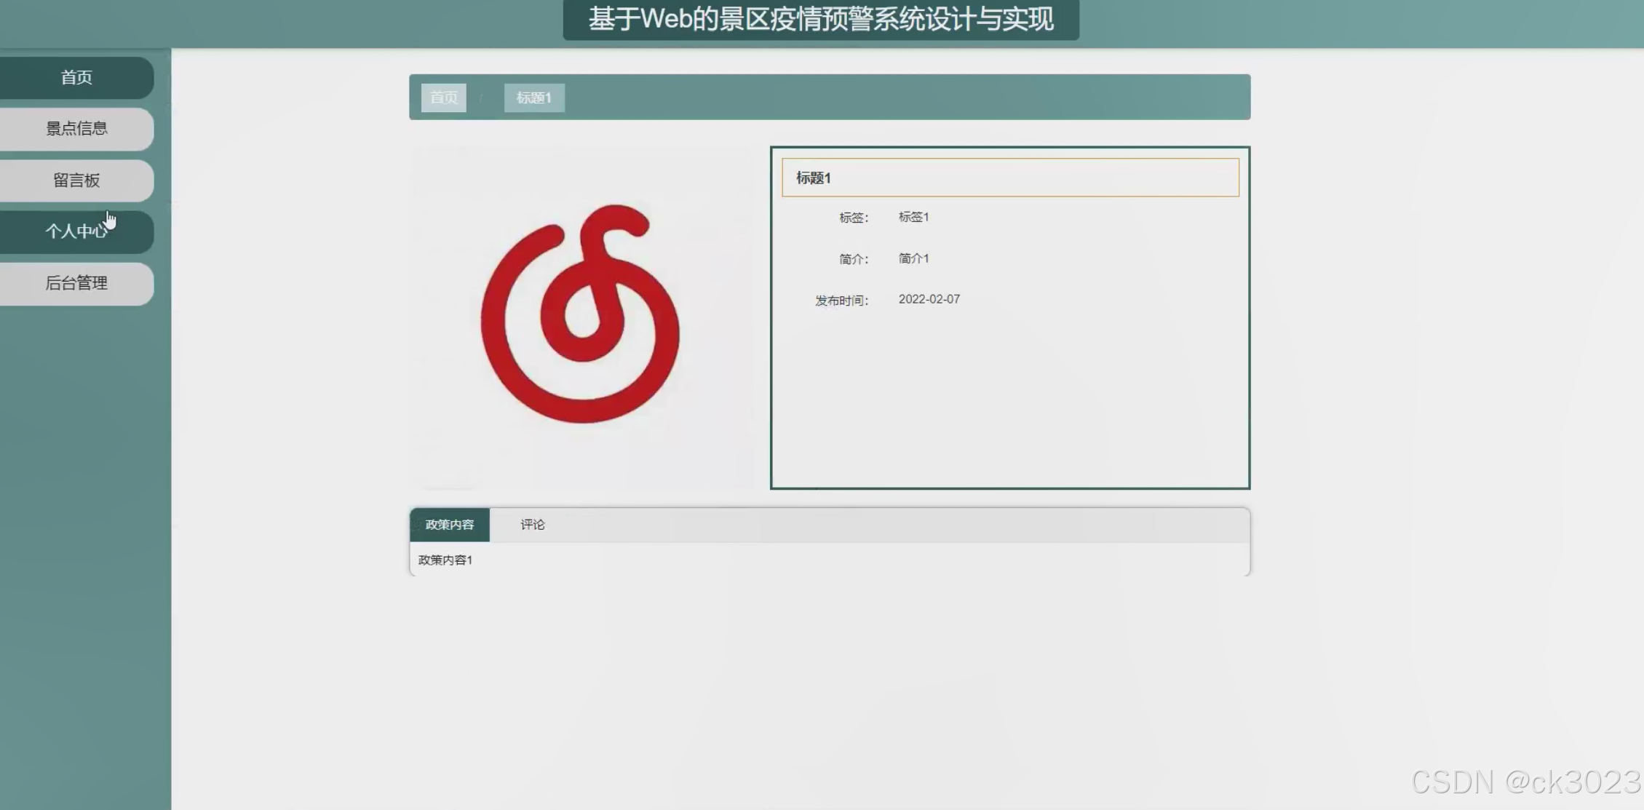
Task: Enter 后台管理 from the sidebar
Action: click(x=76, y=283)
